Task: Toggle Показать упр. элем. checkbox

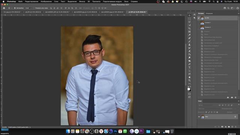Action: point(34,8)
